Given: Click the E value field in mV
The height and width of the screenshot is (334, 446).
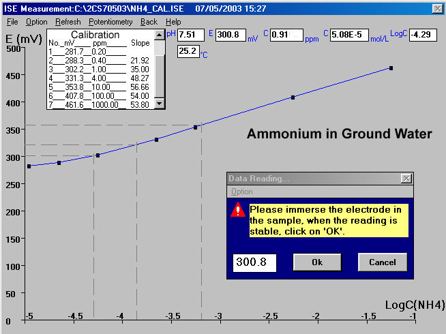Looking at the screenshot, I should pyautogui.click(x=231, y=35).
